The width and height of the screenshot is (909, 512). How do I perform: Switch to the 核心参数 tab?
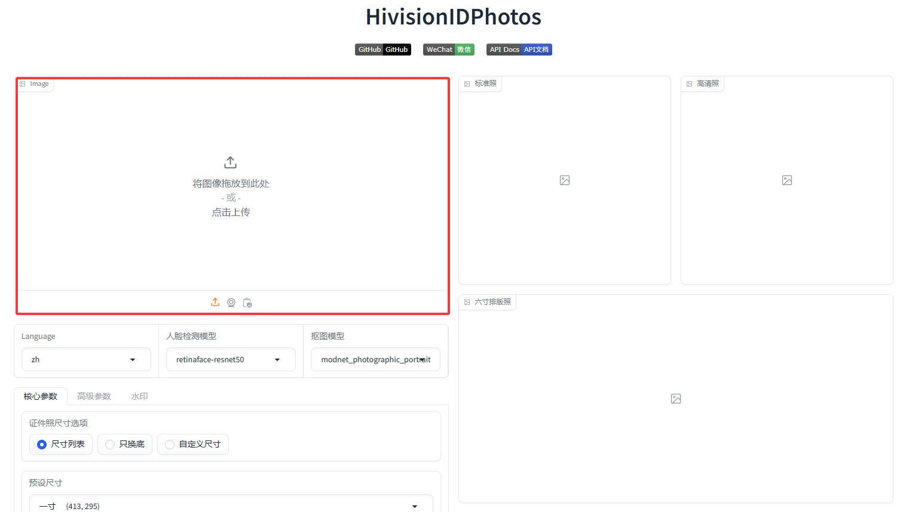[41, 396]
